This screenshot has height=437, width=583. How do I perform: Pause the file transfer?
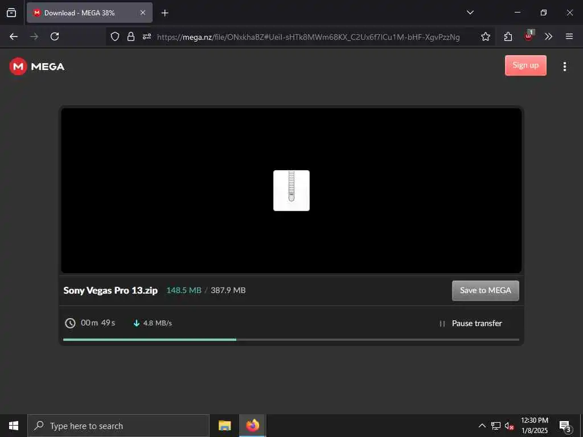click(x=471, y=323)
